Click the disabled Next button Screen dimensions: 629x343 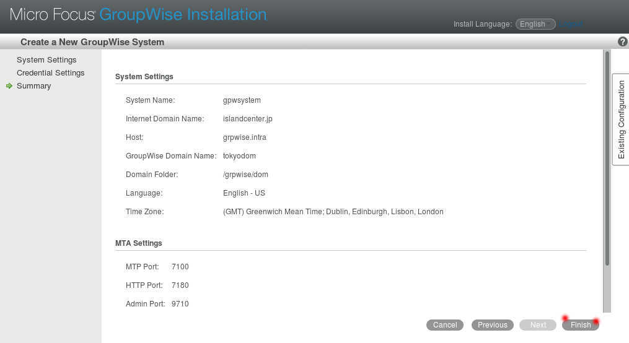click(x=538, y=325)
